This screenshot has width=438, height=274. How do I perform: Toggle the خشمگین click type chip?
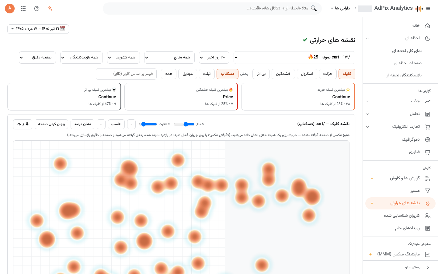[283, 74]
